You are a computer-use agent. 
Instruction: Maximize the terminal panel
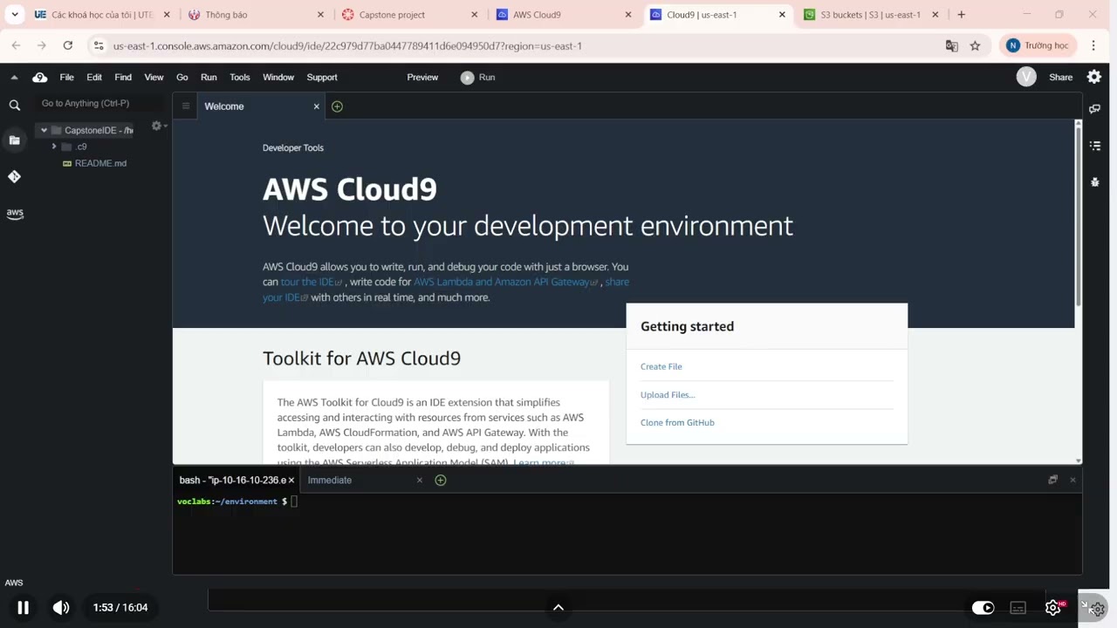[1052, 480]
